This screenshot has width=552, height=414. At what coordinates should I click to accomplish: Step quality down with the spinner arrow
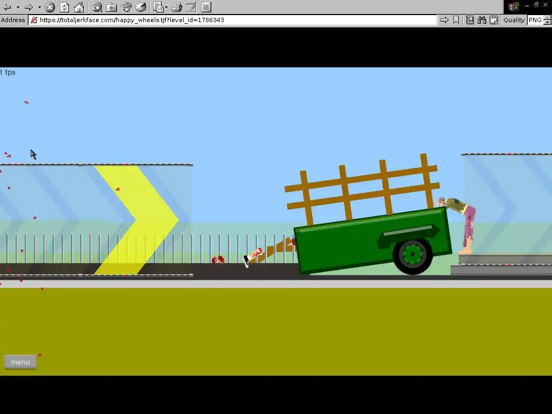tap(548, 23)
